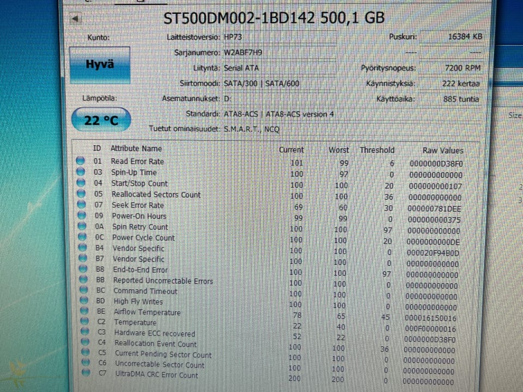The height and width of the screenshot is (392, 523).
Task: Select the Spin-Up Time status indicator icon
Action: click(81, 172)
